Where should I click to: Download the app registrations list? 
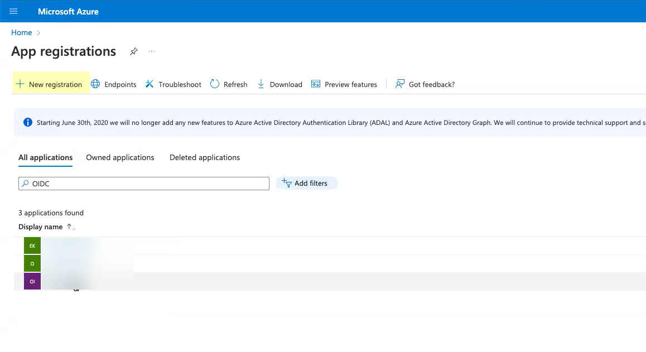pyautogui.click(x=279, y=84)
